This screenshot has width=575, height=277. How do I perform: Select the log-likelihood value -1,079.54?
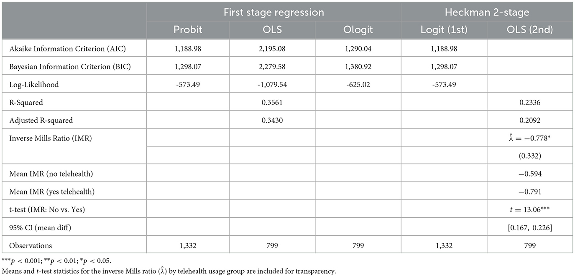pos(273,84)
